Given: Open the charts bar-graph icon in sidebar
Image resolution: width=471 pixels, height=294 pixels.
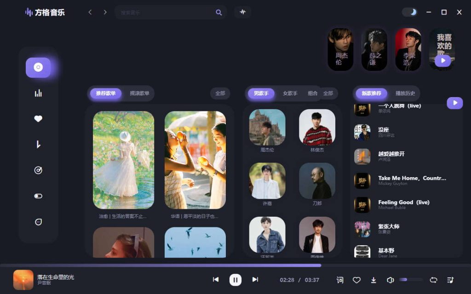Looking at the screenshot, I should click(38, 93).
